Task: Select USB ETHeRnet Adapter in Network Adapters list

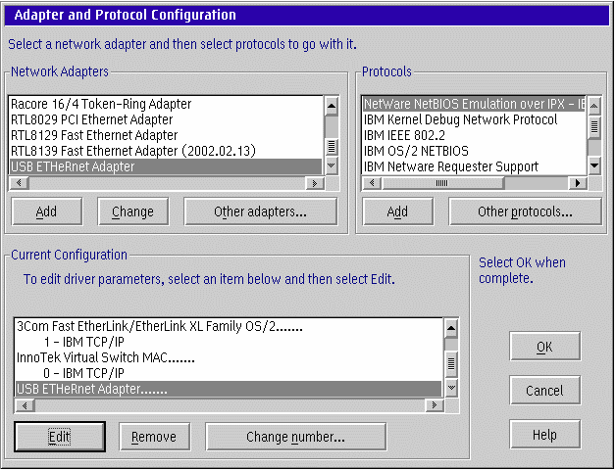Action: coord(166,166)
